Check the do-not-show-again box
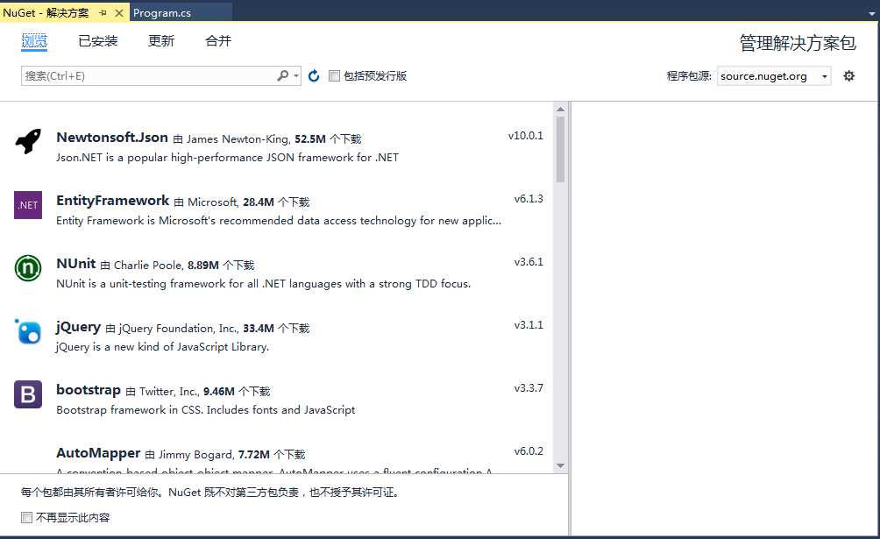The height and width of the screenshot is (539, 880). tap(26, 517)
